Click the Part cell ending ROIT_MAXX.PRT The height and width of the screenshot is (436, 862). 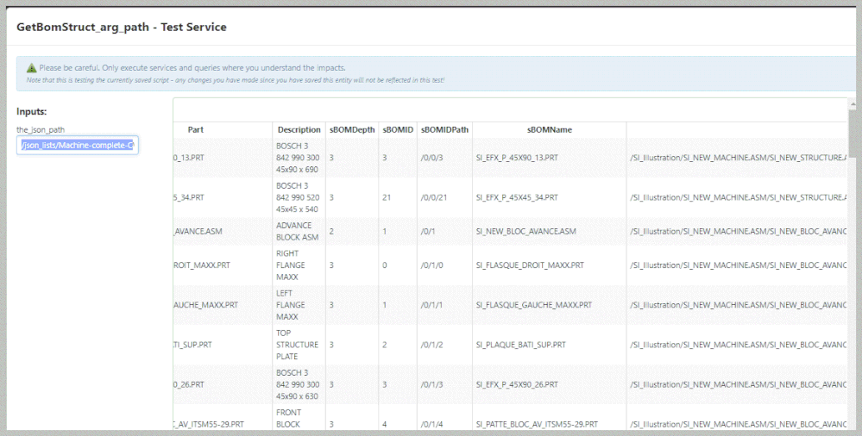tap(202, 265)
